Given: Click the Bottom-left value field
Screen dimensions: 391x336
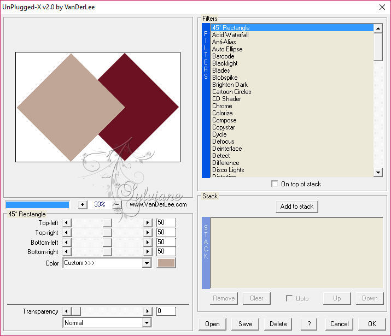Looking at the screenshot, I should pos(166,242).
